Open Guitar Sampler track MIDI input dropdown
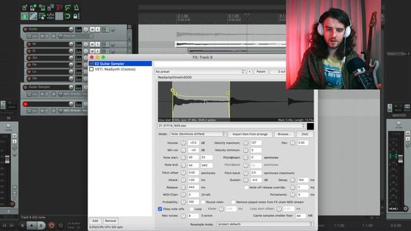 tap(73, 94)
